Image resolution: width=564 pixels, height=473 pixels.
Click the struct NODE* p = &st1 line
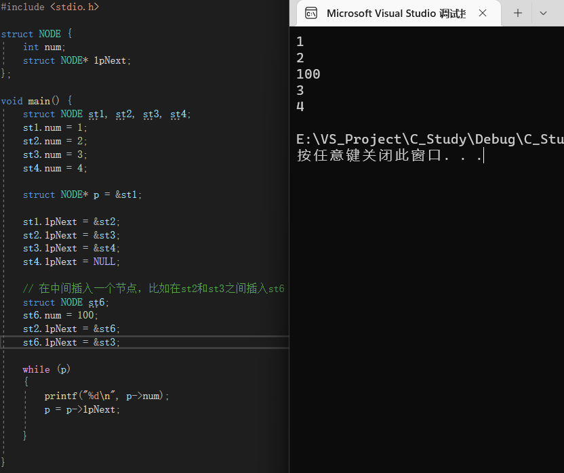point(82,194)
